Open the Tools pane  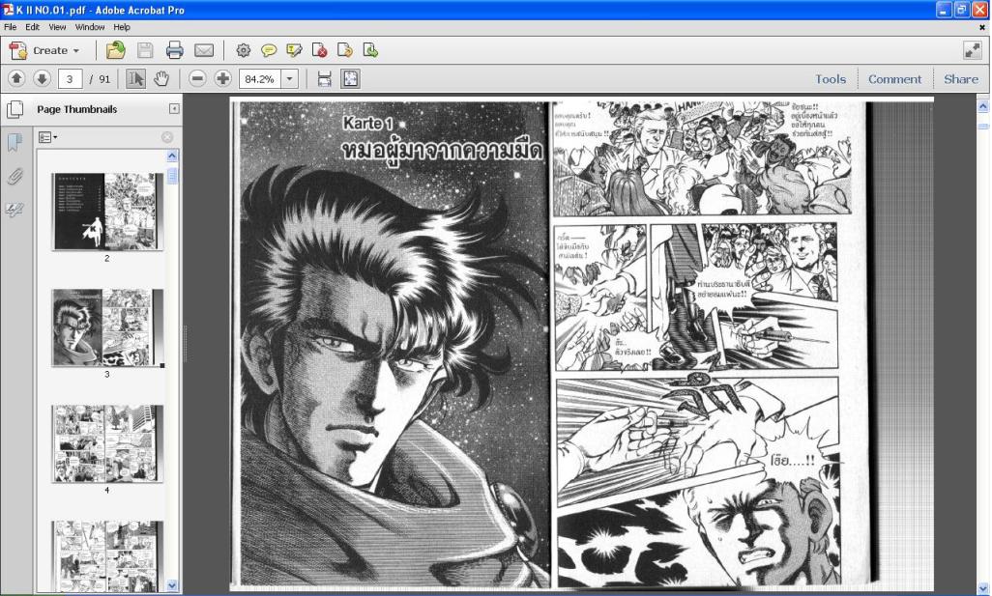(830, 79)
